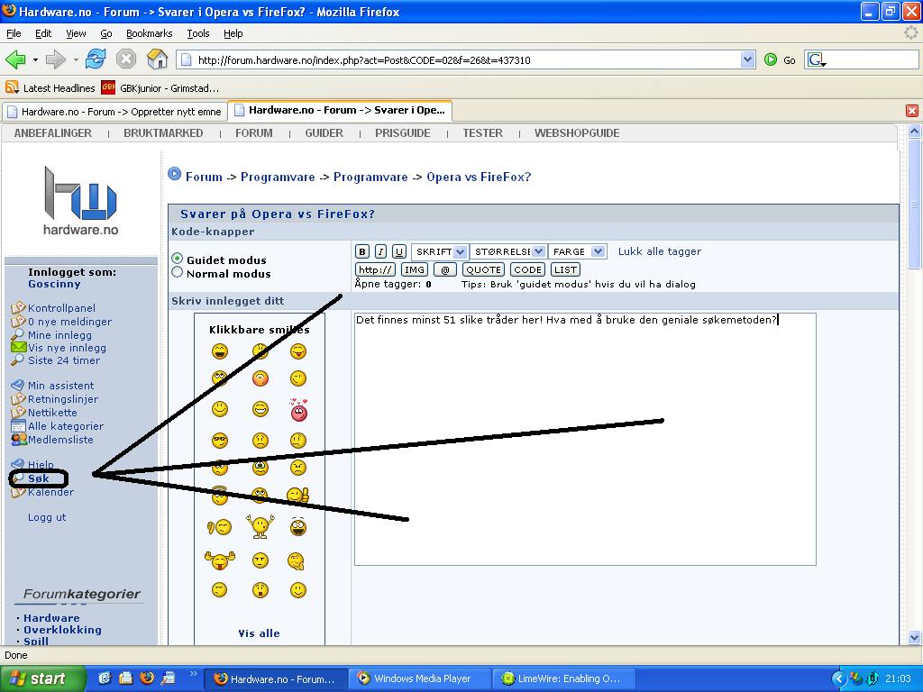Insert the red-faced blushing smiley
Image resolution: width=923 pixels, height=692 pixels.
pyautogui.click(x=260, y=378)
